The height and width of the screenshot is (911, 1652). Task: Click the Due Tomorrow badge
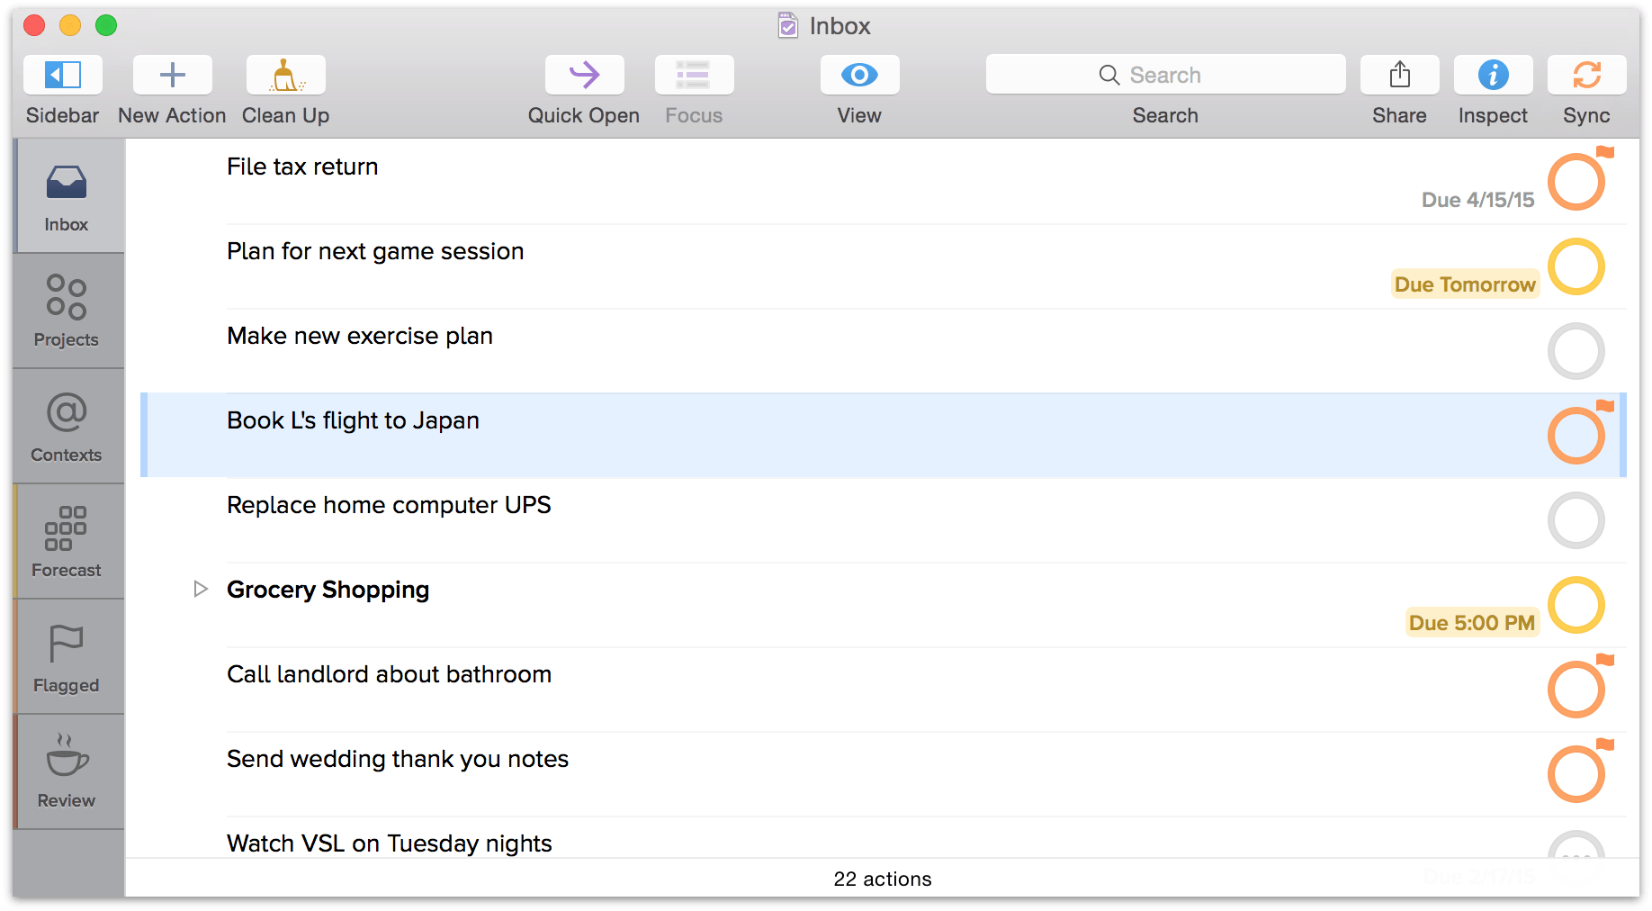pyautogui.click(x=1465, y=284)
